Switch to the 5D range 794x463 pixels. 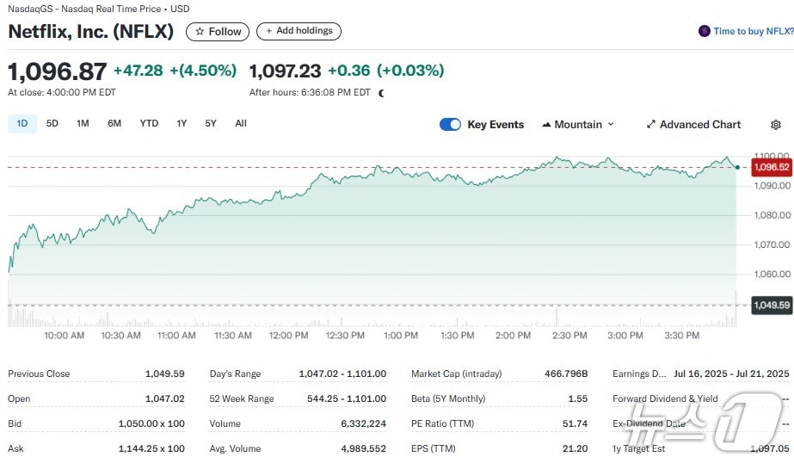52,124
